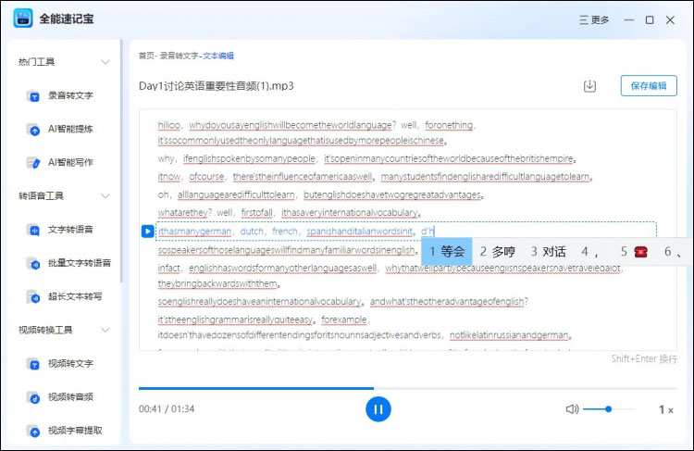Adjust the volume slider

(x=609, y=409)
